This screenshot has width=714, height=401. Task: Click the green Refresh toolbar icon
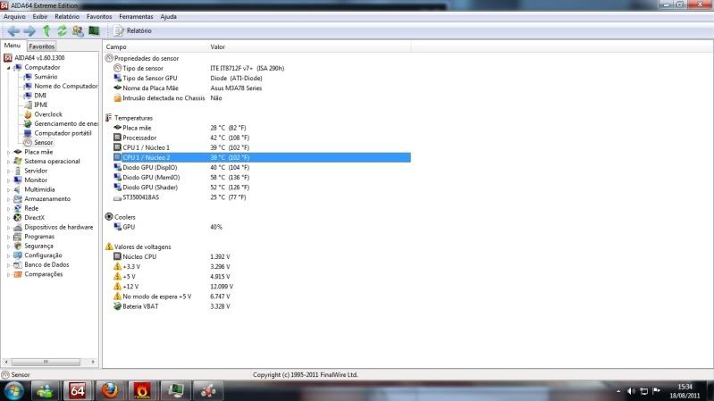(62, 30)
